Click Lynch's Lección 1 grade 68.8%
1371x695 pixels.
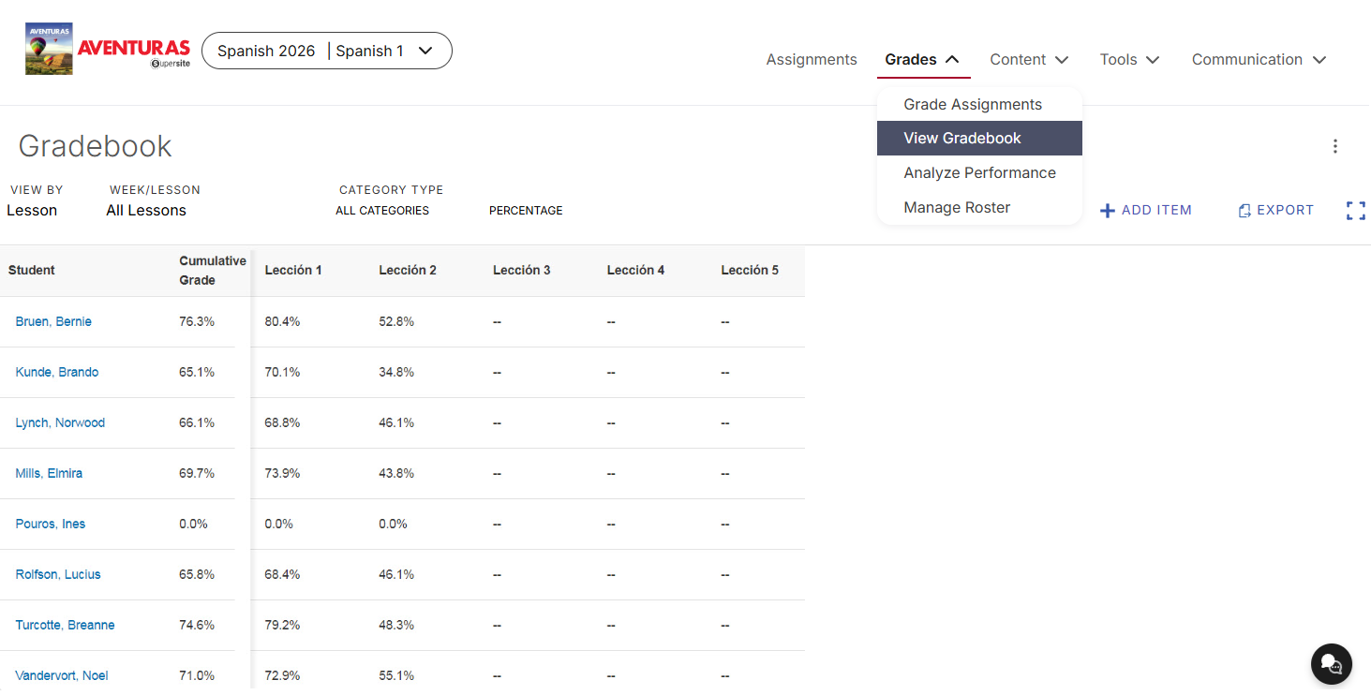282,422
